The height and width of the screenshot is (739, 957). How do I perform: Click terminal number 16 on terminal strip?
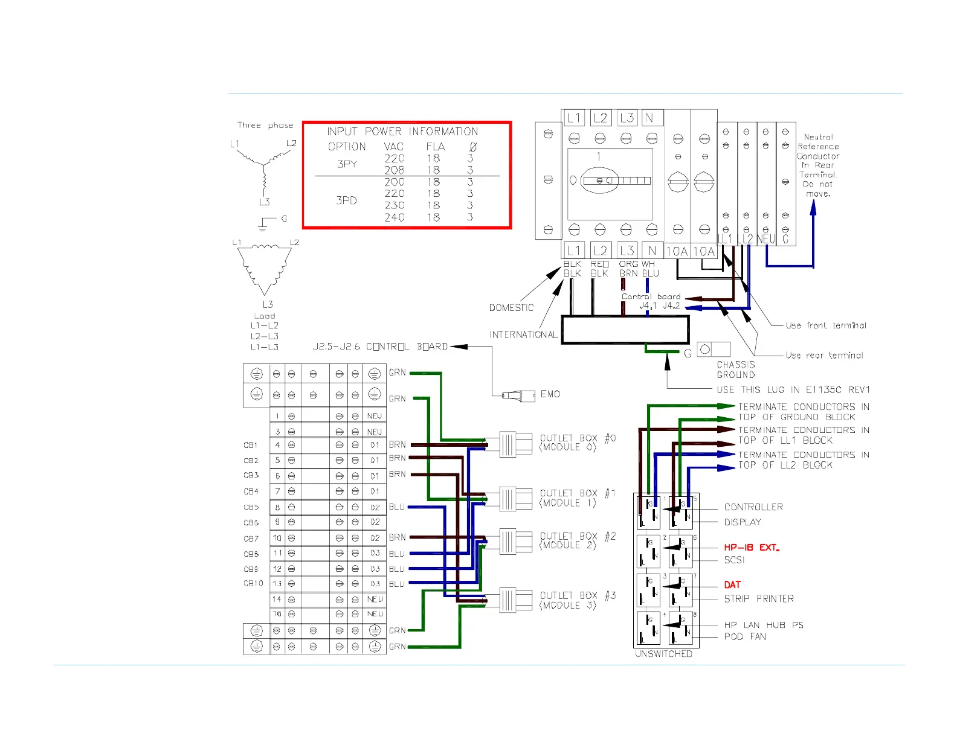pos(277,614)
